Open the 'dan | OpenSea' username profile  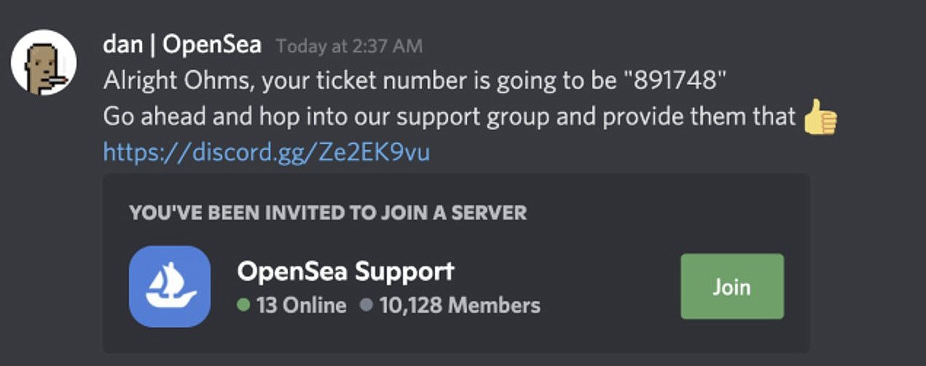tap(182, 46)
